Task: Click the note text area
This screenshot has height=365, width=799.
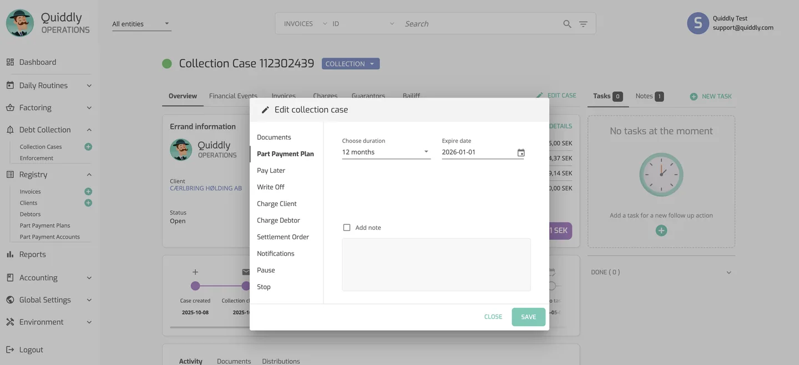Action: [x=436, y=265]
